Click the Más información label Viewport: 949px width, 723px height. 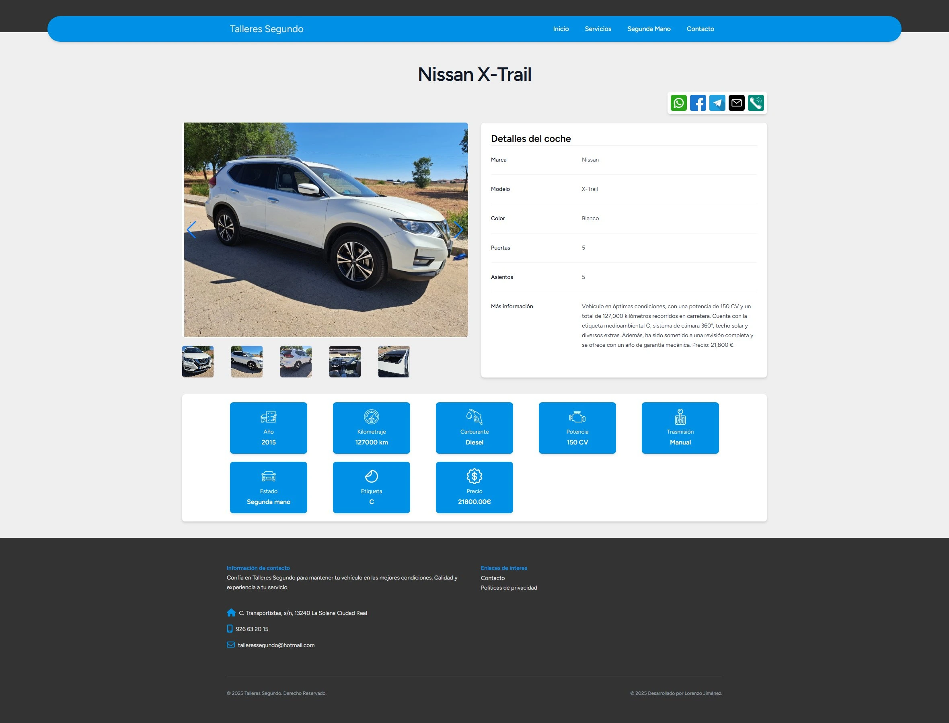coord(512,306)
